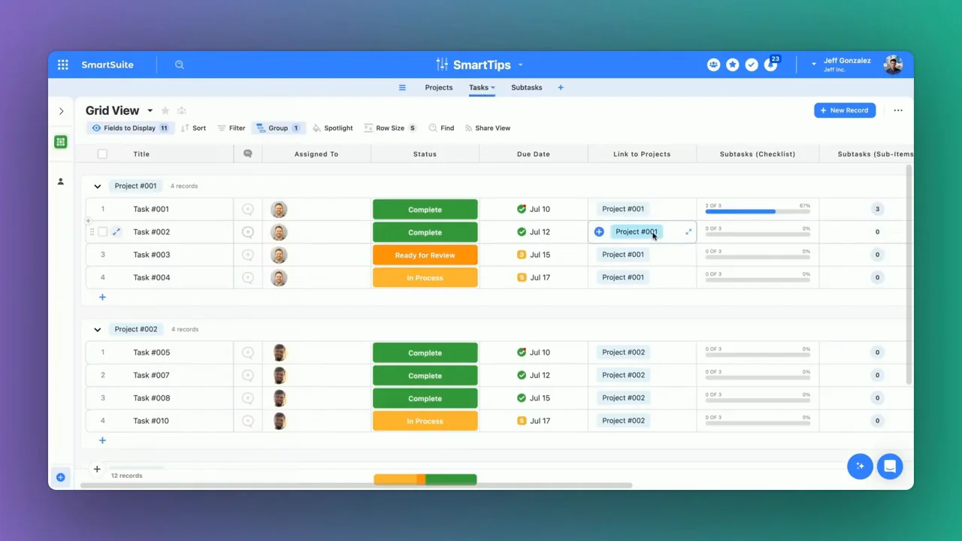Open the SmartTips solution dropdown
962x541 pixels.
pos(520,65)
